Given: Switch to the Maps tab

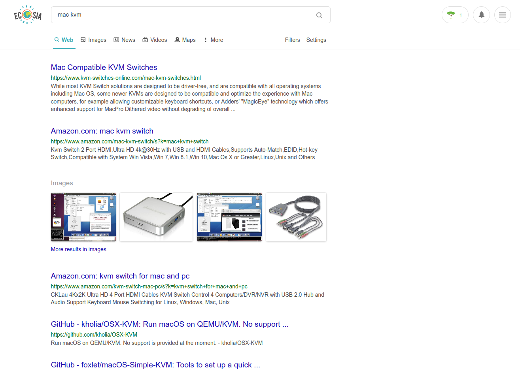Looking at the screenshot, I should 185,40.
